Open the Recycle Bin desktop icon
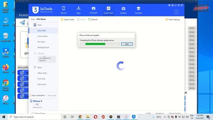The width and height of the screenshot is (213, 120). click(x=6, y=37)
